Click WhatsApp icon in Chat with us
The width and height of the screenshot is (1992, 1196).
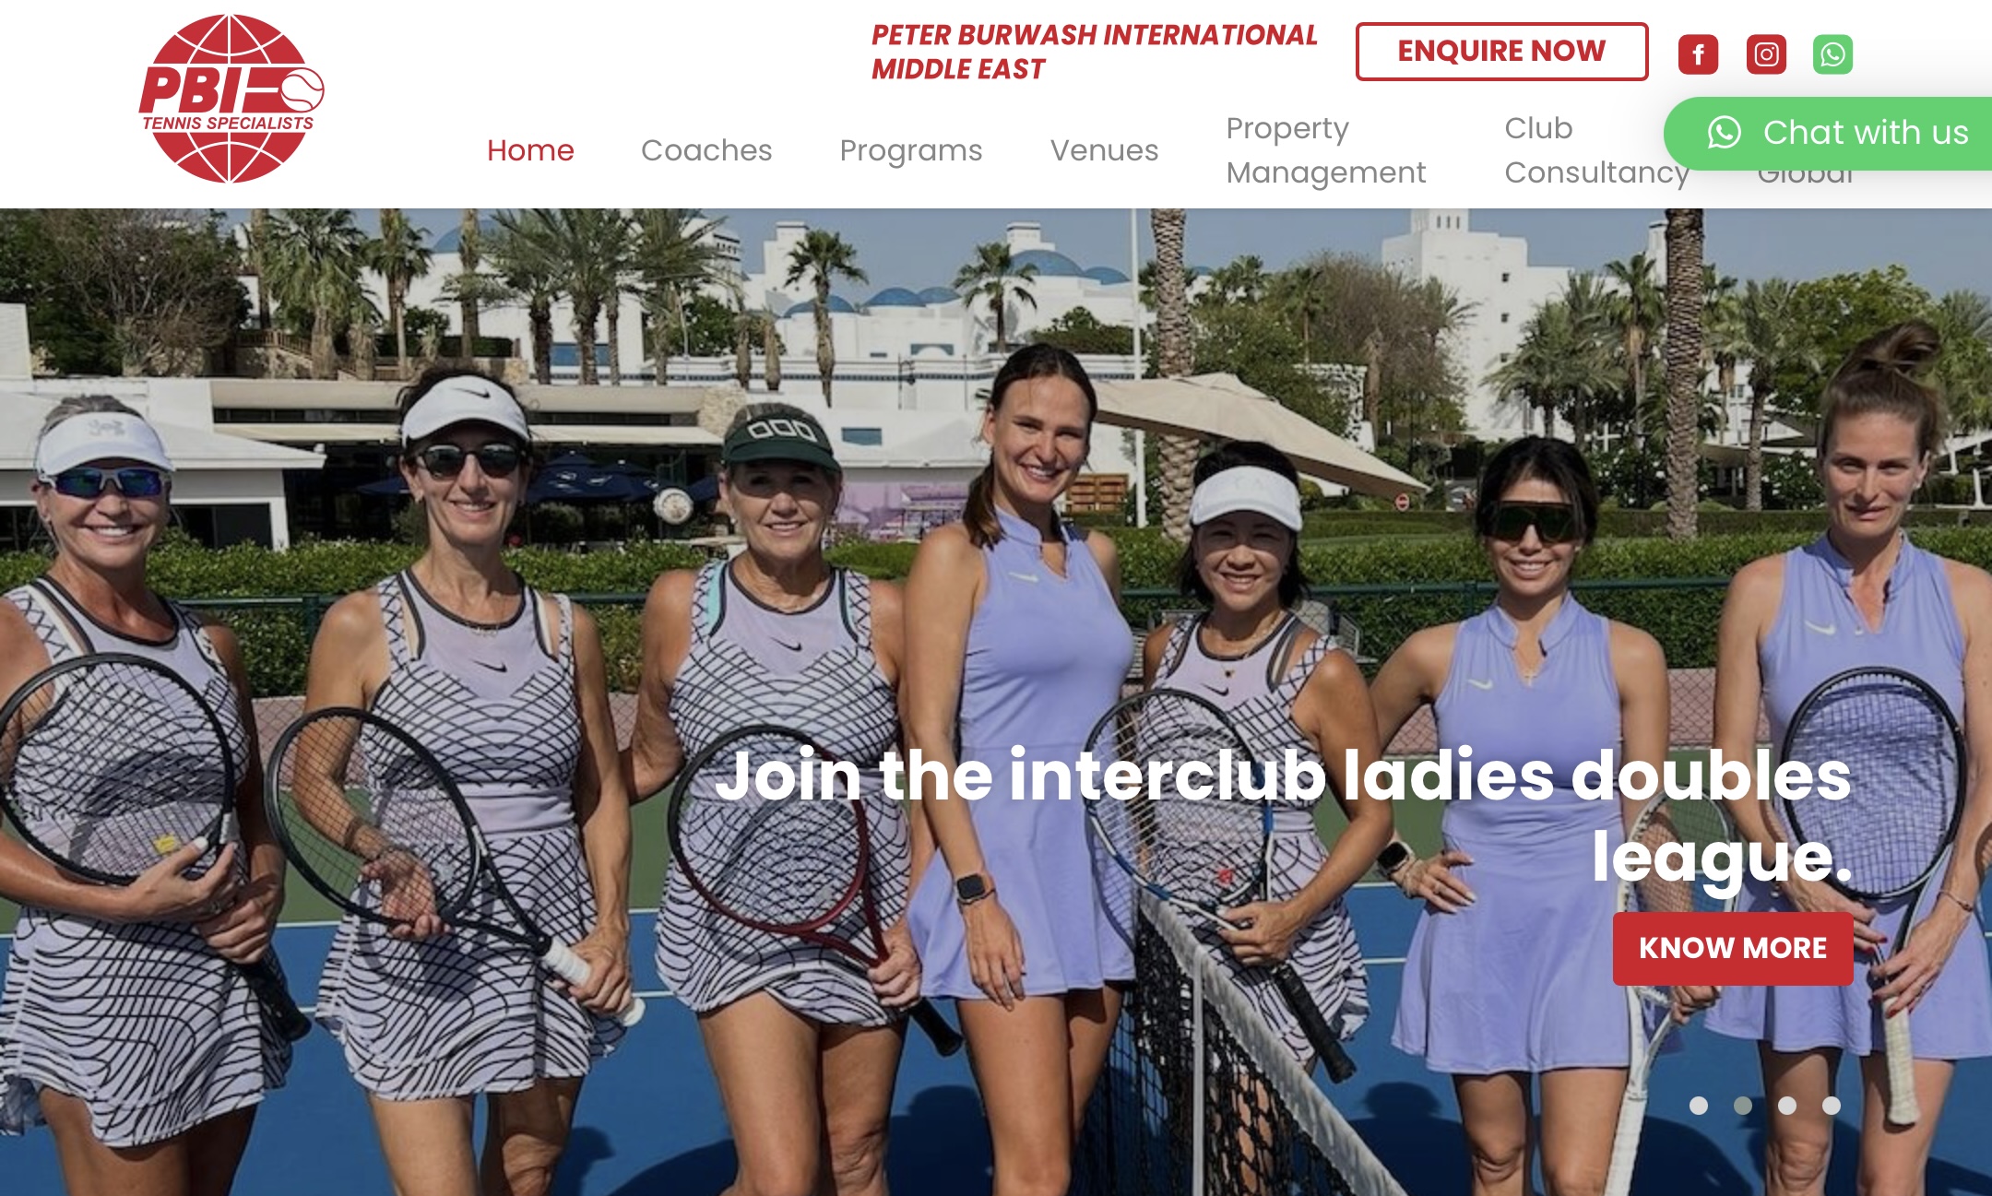1724,133
